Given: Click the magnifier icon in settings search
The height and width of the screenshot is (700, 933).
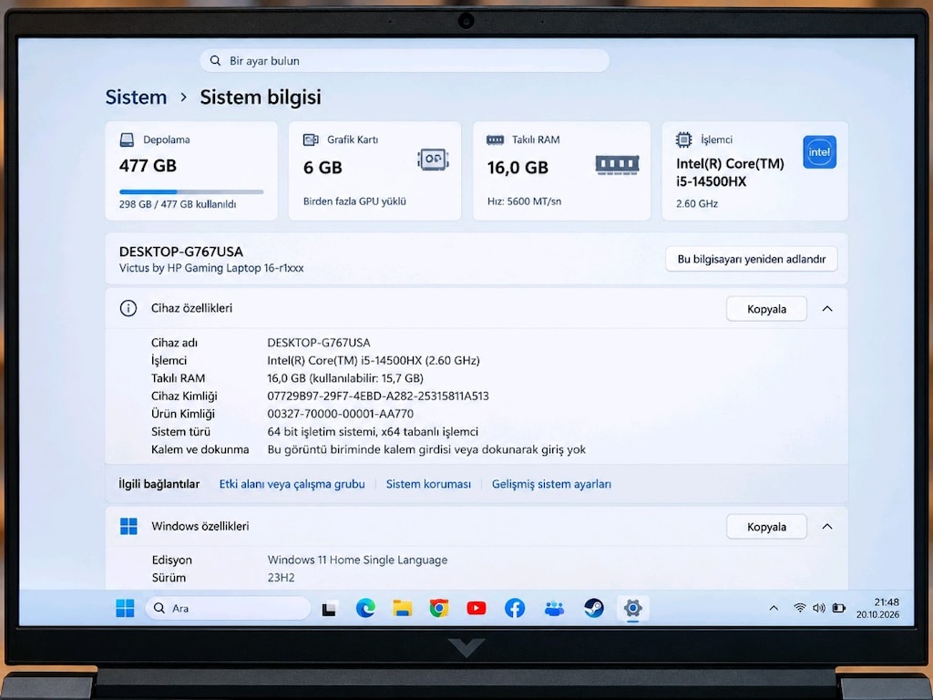Looking at the screenshot, I should [x=215, y=61].
